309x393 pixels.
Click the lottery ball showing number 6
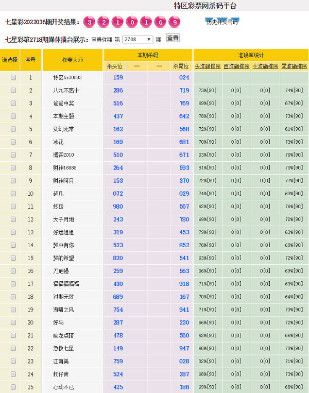(160, 22)
